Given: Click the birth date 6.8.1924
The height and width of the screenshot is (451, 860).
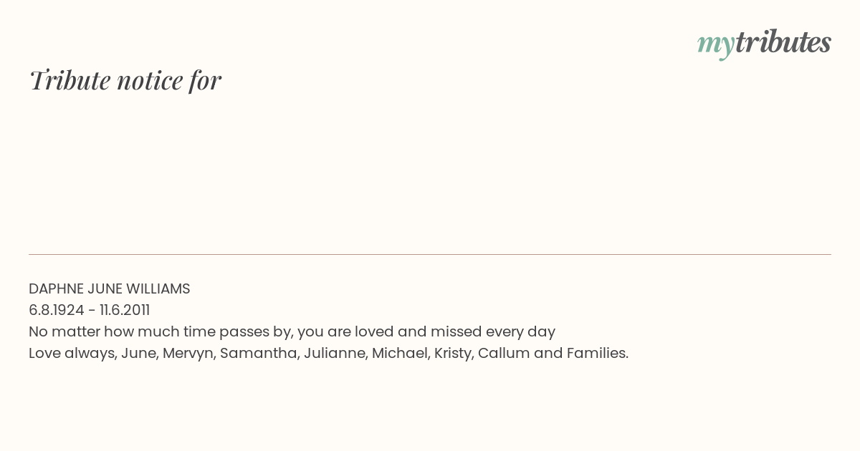Looking at the screenshot, I should click(x=57, y=310).
